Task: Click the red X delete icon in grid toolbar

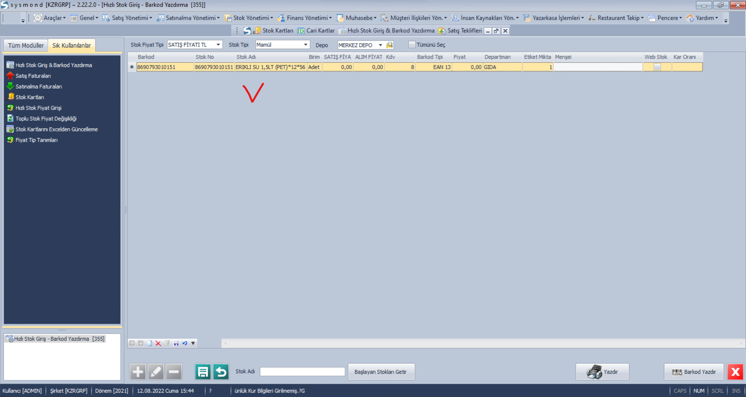Action: pyautogui.click(x=158, y=343)
